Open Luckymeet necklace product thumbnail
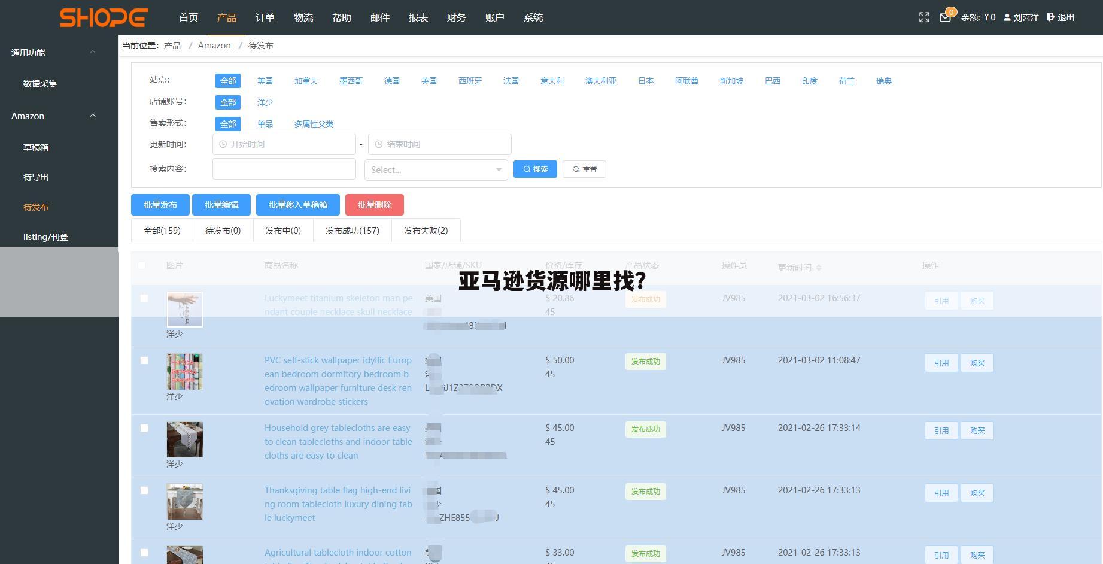 click(x=184, y=309)
